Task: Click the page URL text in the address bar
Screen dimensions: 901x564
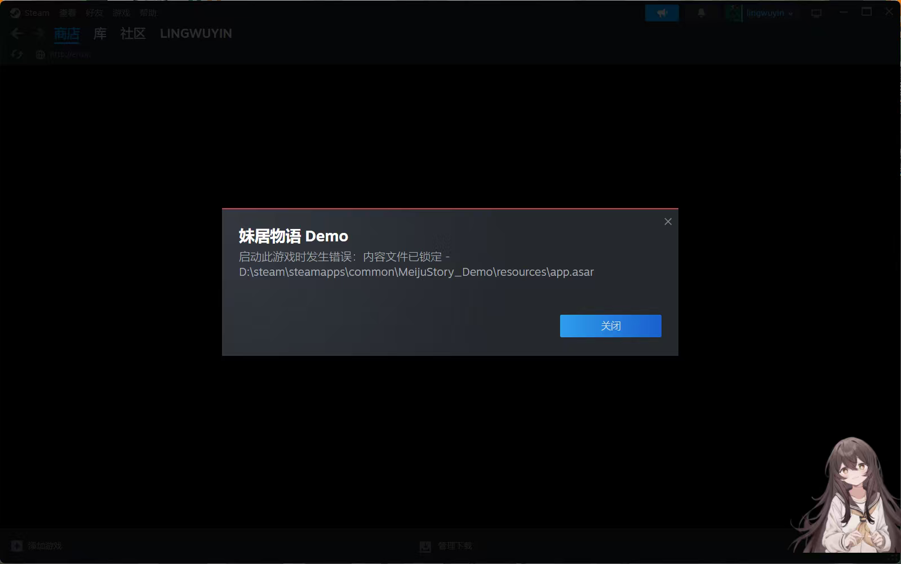Action: point(70,55)
